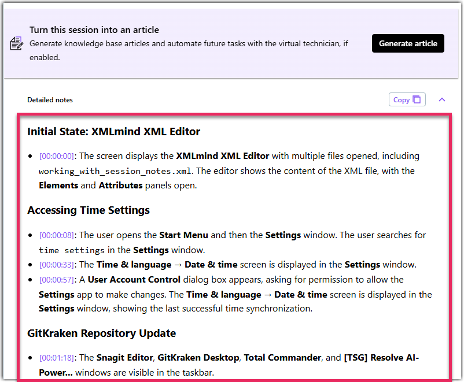Click the GitKraken Repository Update heading
The image size is (464, 382).
[x=101, y=333]
